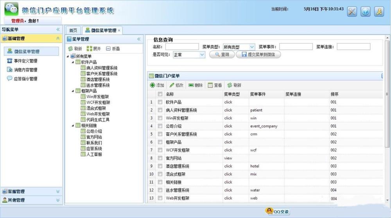Image resolution: width=391 pixels, height=218 pixels.
Task: Refresh the grid with 刷新 button
Action: coord(234,85)
